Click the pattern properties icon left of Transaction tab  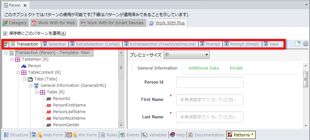pyautogui.click(x=6, y=44)
